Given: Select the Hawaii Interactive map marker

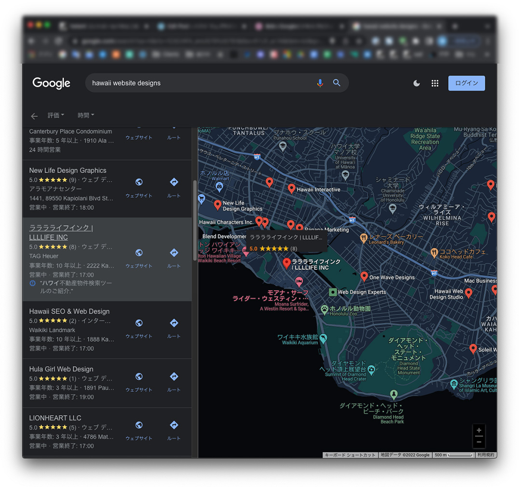Looking at the screenshot, I should point(291,188).
